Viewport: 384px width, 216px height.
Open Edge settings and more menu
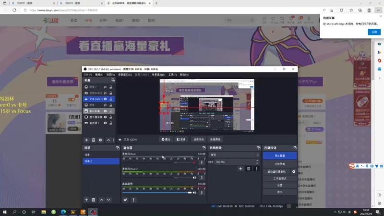(x=378, y=10)
